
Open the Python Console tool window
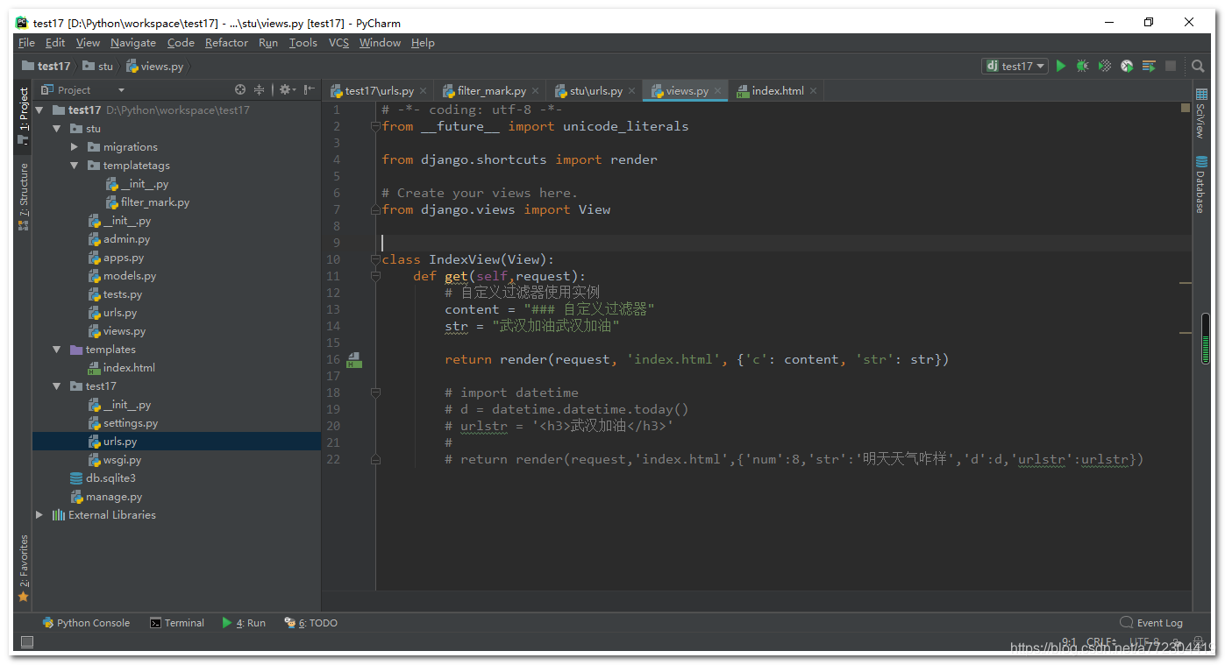click(86, 623)
